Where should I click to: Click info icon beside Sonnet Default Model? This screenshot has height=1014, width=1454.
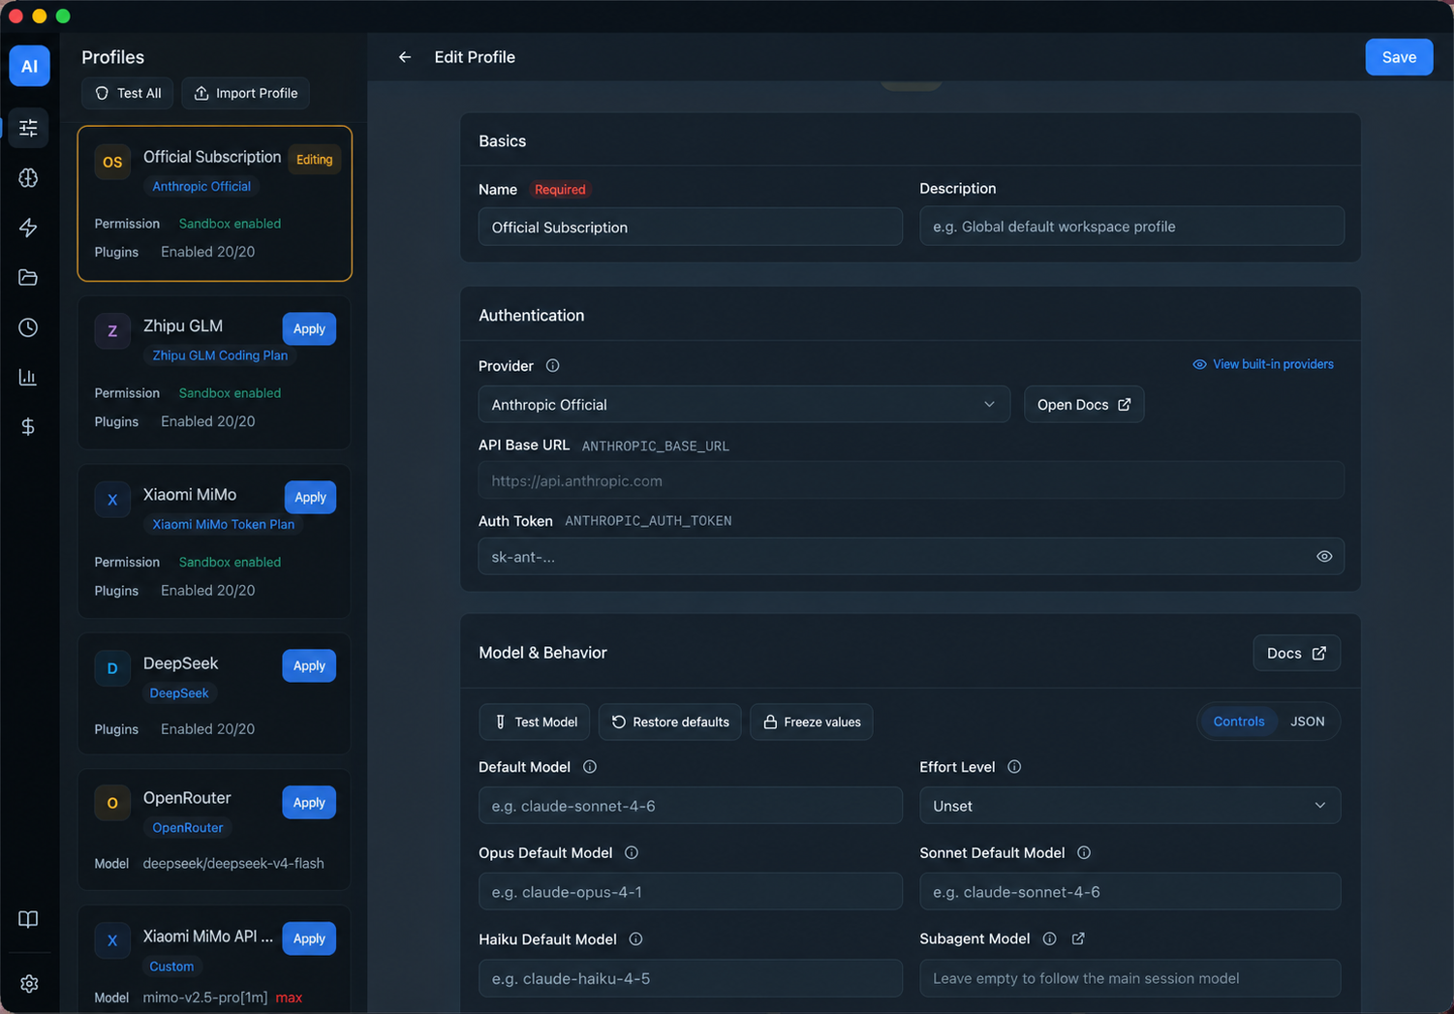1084,853
